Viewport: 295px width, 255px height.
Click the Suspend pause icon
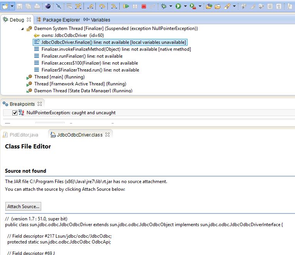pyautogui.click(x=135, y=7)
